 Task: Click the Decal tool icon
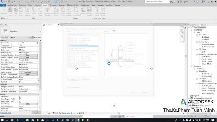[34, 10]
